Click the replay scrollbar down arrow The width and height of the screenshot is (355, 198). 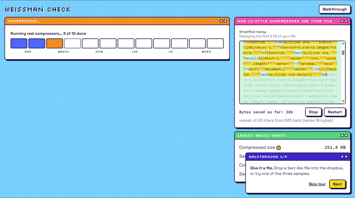(x=343, y=101)
